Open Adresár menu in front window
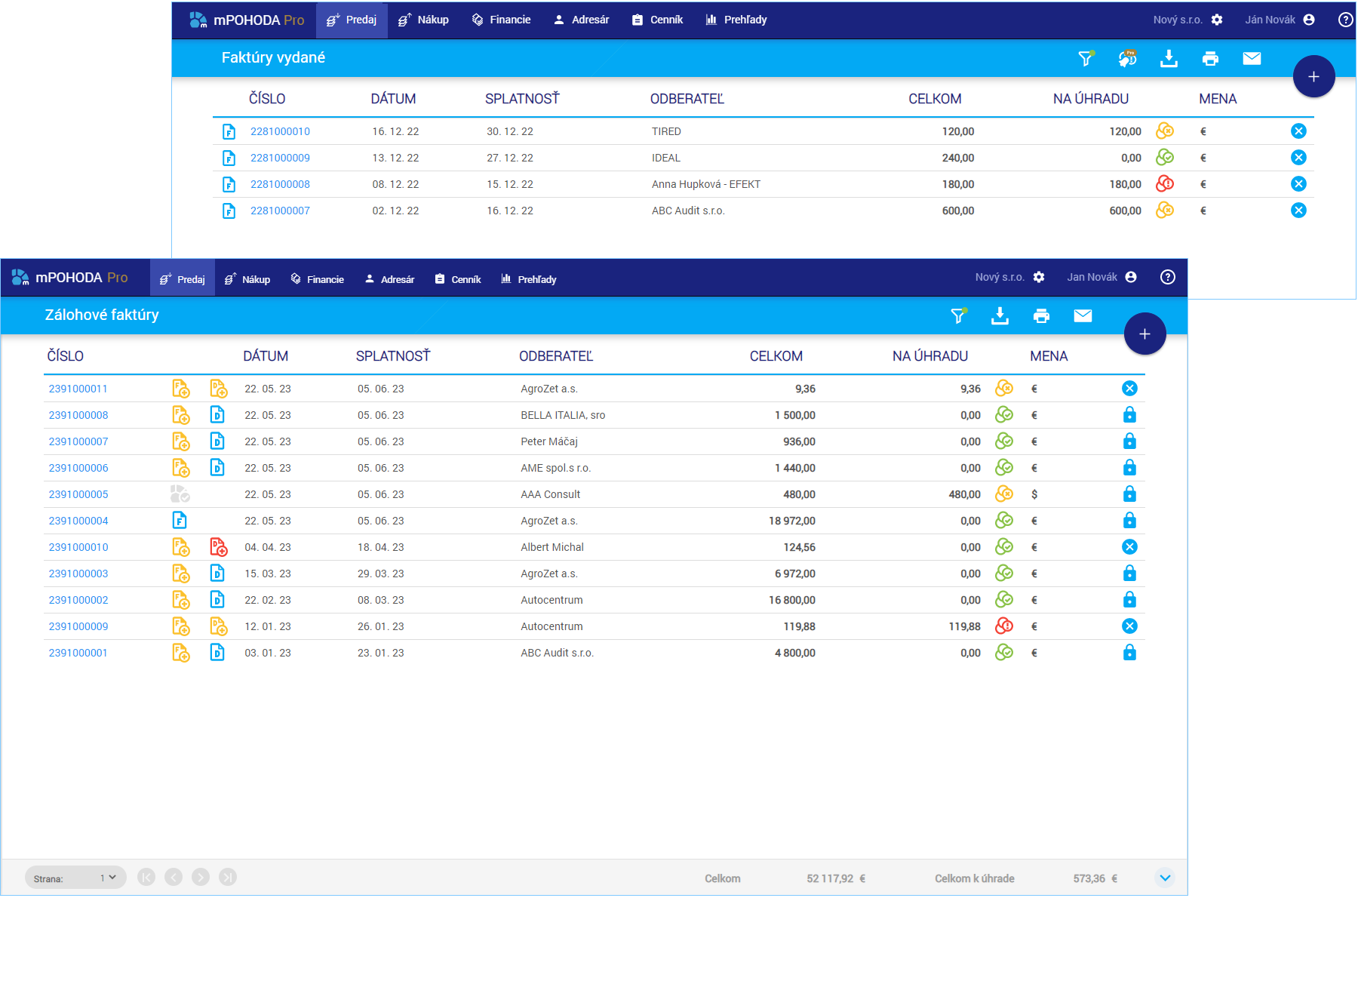 pyautogui.click(x=389, y=279)
